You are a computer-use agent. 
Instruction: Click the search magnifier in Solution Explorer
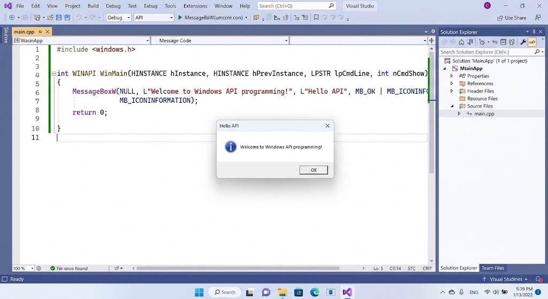click(537, 52)
